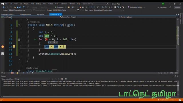
Task: Open the View menu
Action: pos(16,4)
